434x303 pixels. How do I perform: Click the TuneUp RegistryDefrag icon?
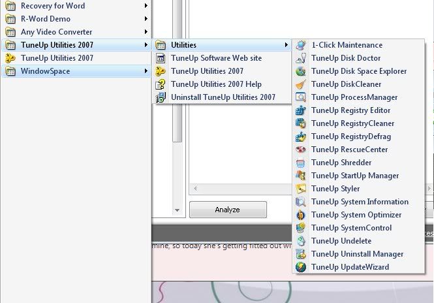pyautogui.click(x=301, y=136)
